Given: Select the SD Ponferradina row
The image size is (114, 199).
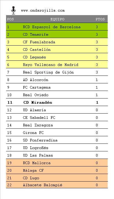Looking at the screenshot, I should tap(57, 140).
